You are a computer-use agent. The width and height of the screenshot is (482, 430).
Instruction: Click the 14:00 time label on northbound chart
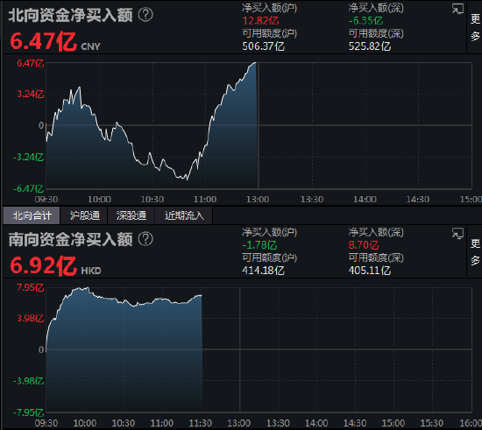365,200
